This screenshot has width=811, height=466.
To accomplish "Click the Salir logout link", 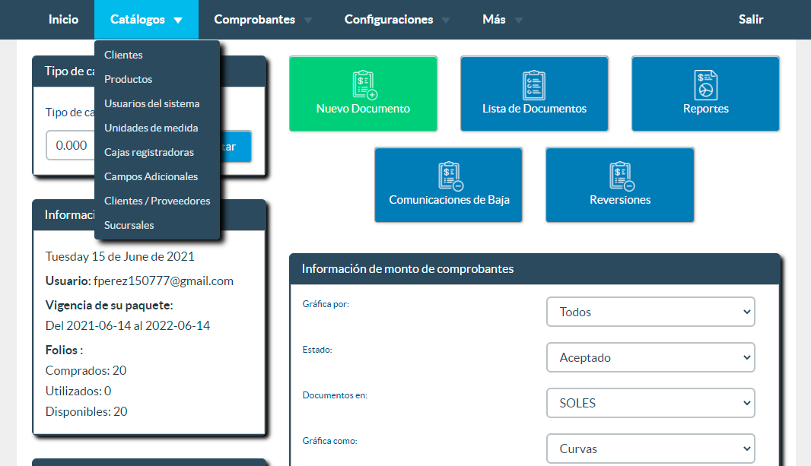I will [750, 20].
